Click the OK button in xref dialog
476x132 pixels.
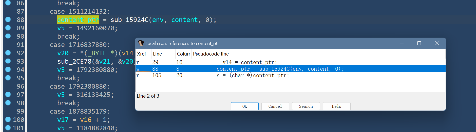click(x=244, y=106)
